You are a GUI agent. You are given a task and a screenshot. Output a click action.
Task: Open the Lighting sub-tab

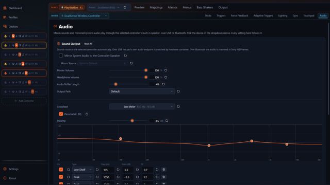pos(283,16)
